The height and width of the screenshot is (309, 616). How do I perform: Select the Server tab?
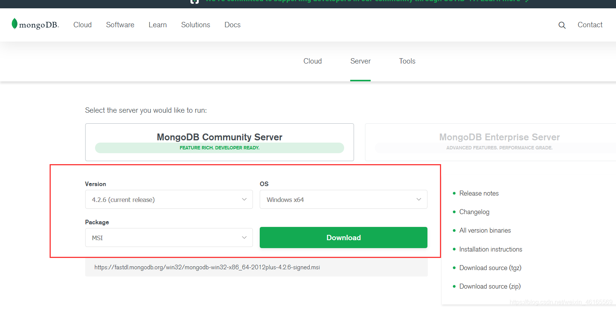[x=360, y=61]
